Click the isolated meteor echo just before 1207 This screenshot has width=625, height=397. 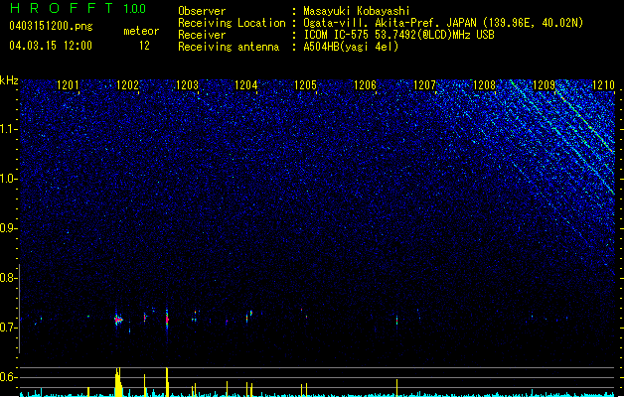397,321
